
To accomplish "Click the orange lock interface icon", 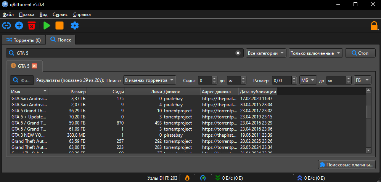I will coord(374,26).
